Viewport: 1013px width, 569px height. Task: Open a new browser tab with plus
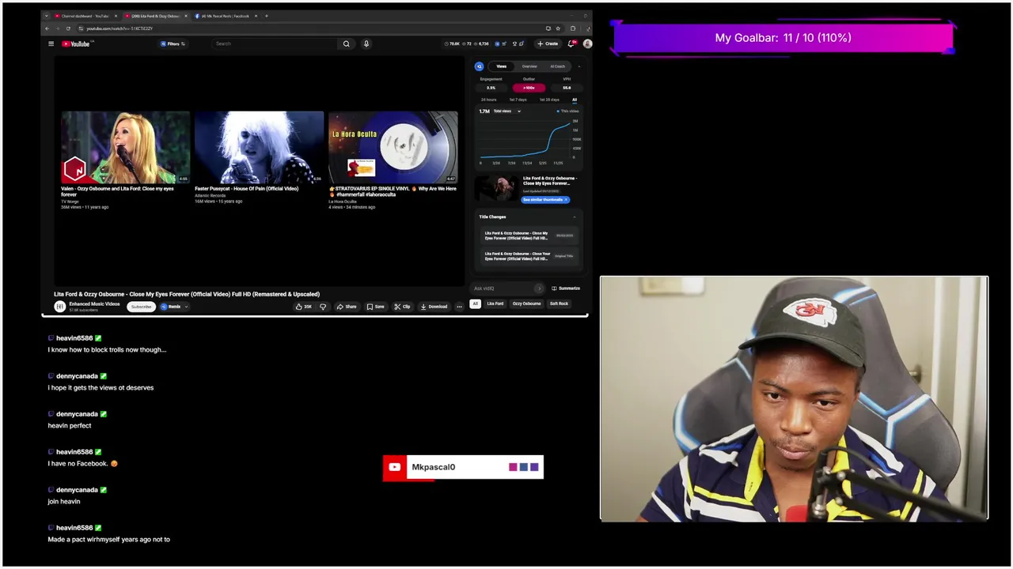coord(267,16)
